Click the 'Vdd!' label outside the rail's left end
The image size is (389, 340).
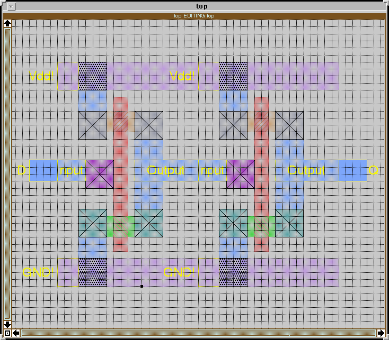click(x=41, y=76)
